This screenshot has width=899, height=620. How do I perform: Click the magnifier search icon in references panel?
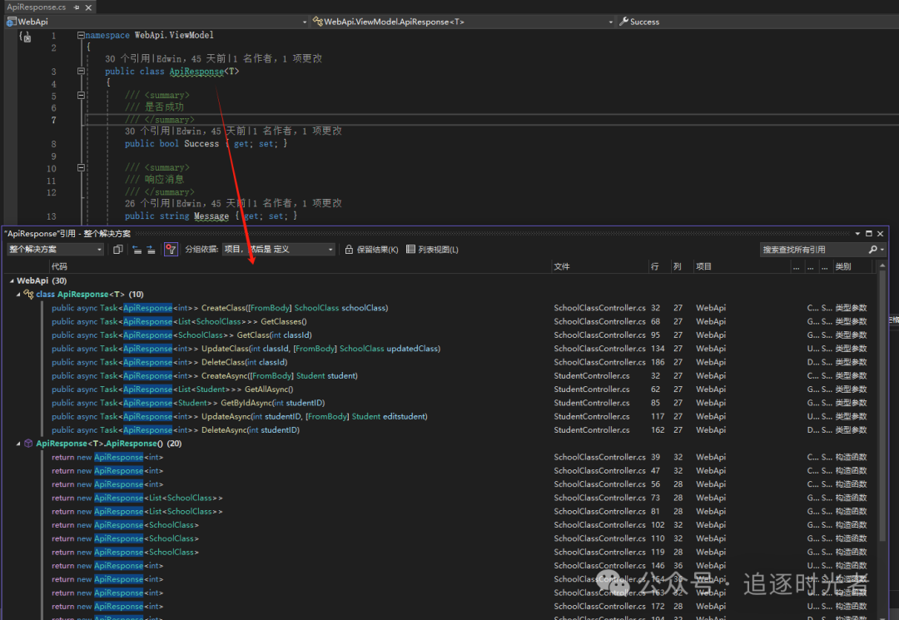[872, 250]
